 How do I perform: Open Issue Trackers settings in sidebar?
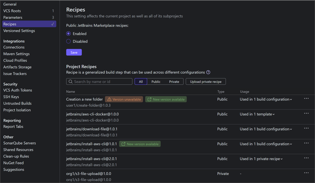tap(15, 74)
